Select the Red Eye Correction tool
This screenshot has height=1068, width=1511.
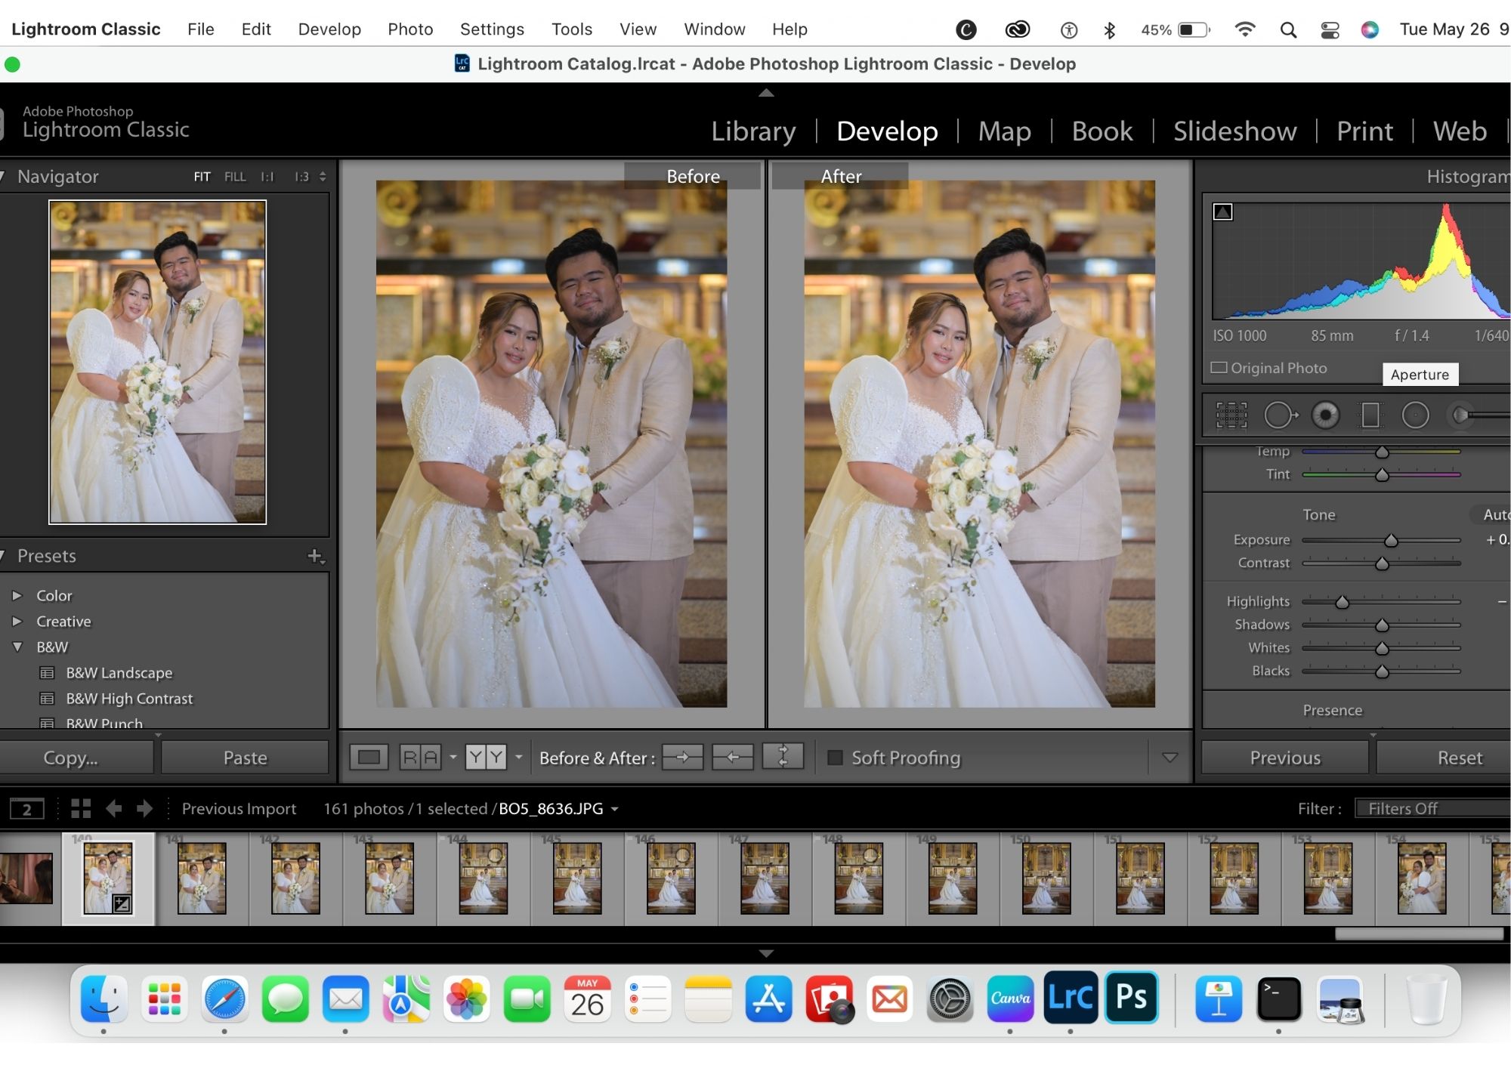coord(1325,415)
